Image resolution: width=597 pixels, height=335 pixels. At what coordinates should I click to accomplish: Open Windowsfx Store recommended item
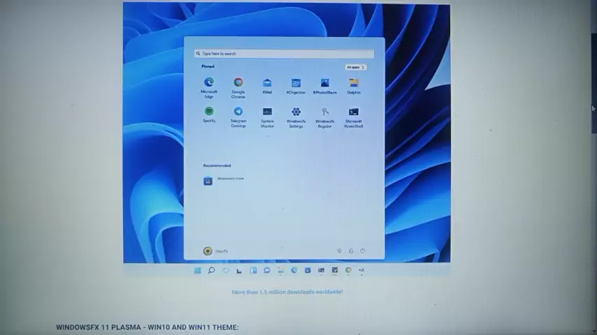[x=224, y=180]
